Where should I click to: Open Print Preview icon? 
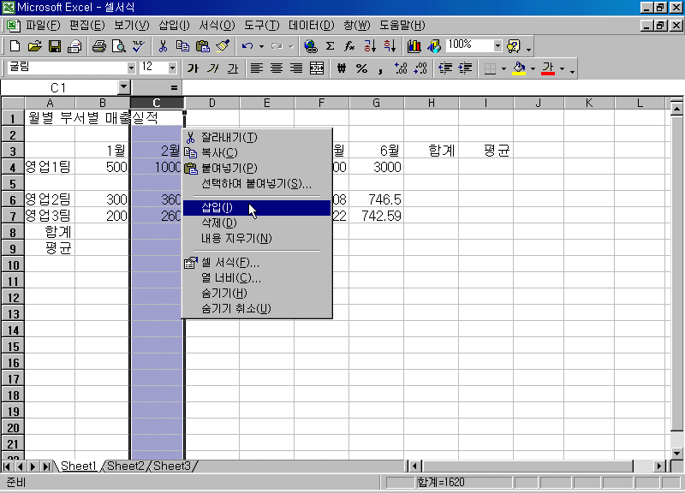pos(119,46)
